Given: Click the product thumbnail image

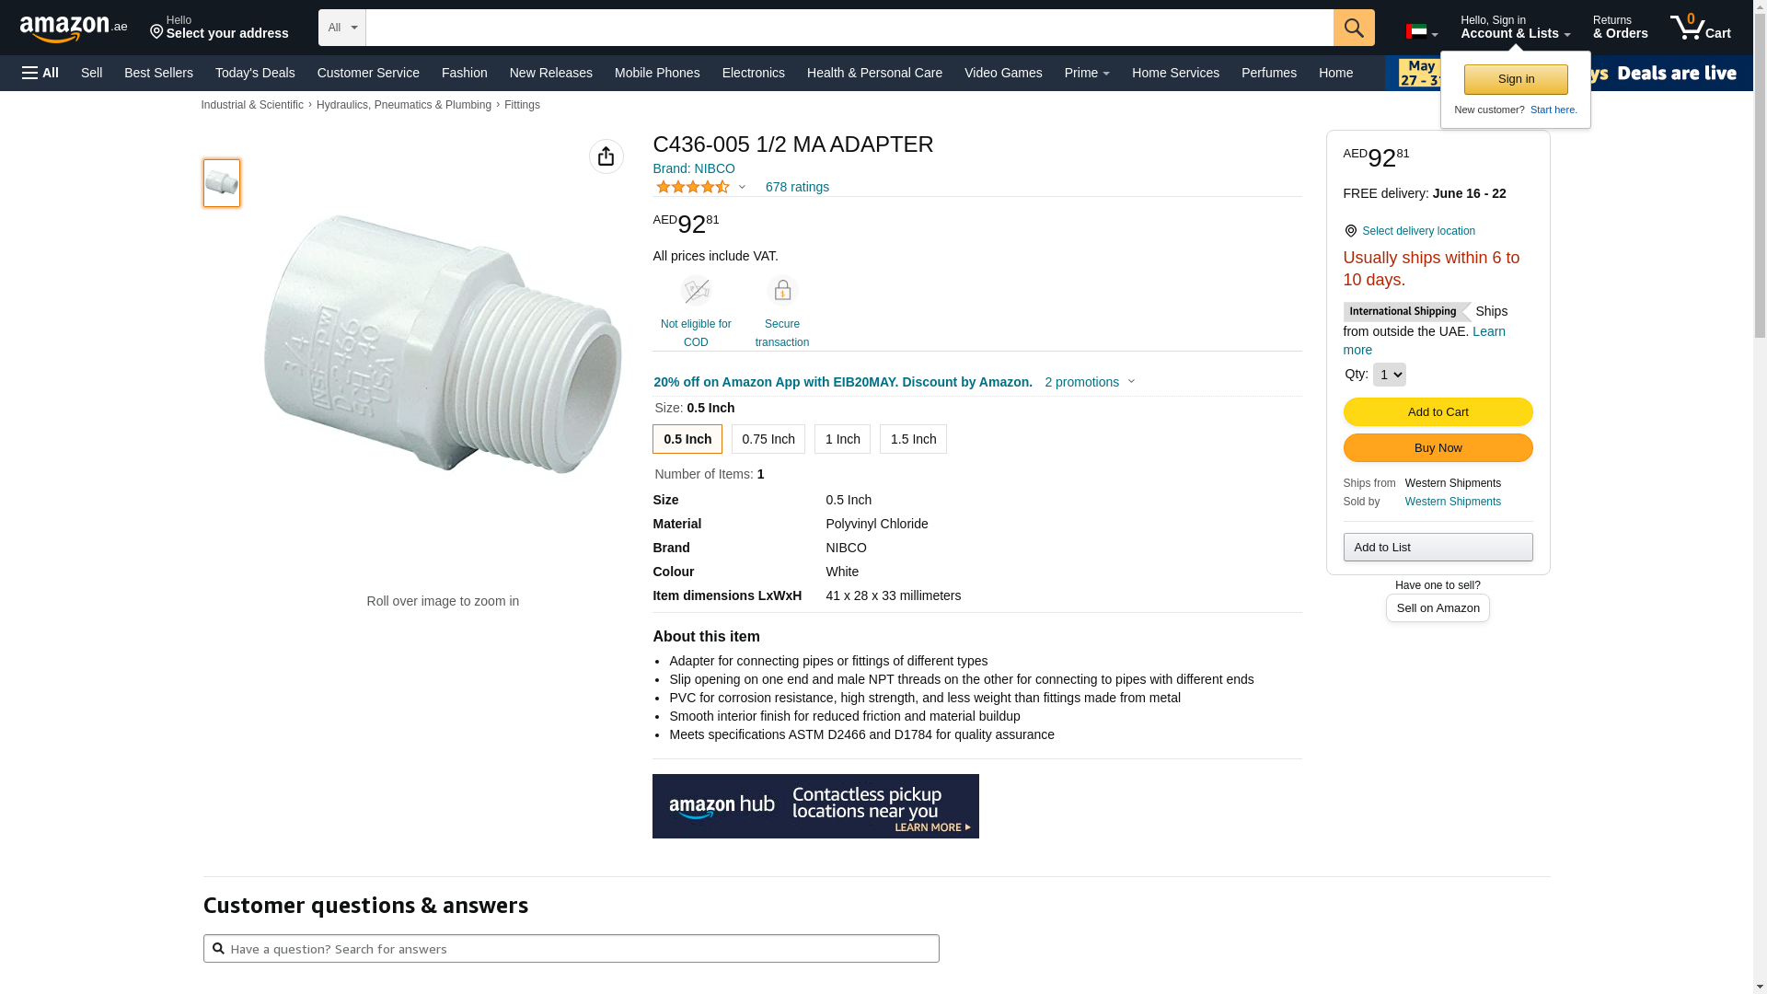Looking at the screenshot, I should (x=222, y=183).
